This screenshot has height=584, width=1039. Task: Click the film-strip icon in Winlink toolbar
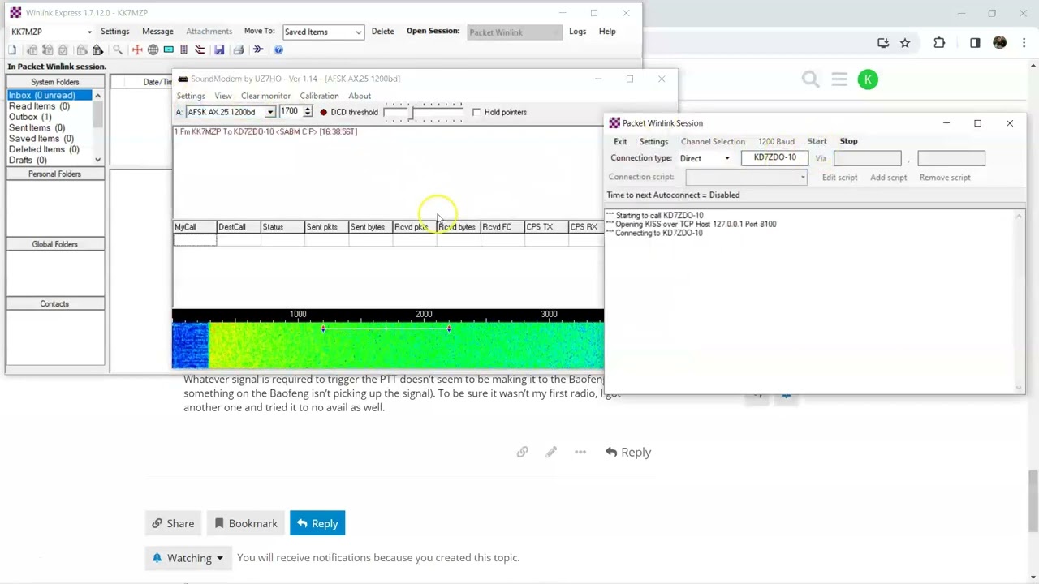tap(183, 50)
